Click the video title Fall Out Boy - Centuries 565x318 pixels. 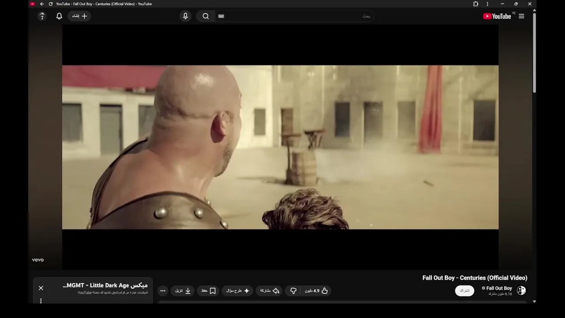point(475,278)
